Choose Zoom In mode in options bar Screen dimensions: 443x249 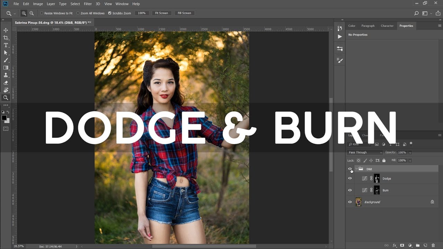point(24,13)
